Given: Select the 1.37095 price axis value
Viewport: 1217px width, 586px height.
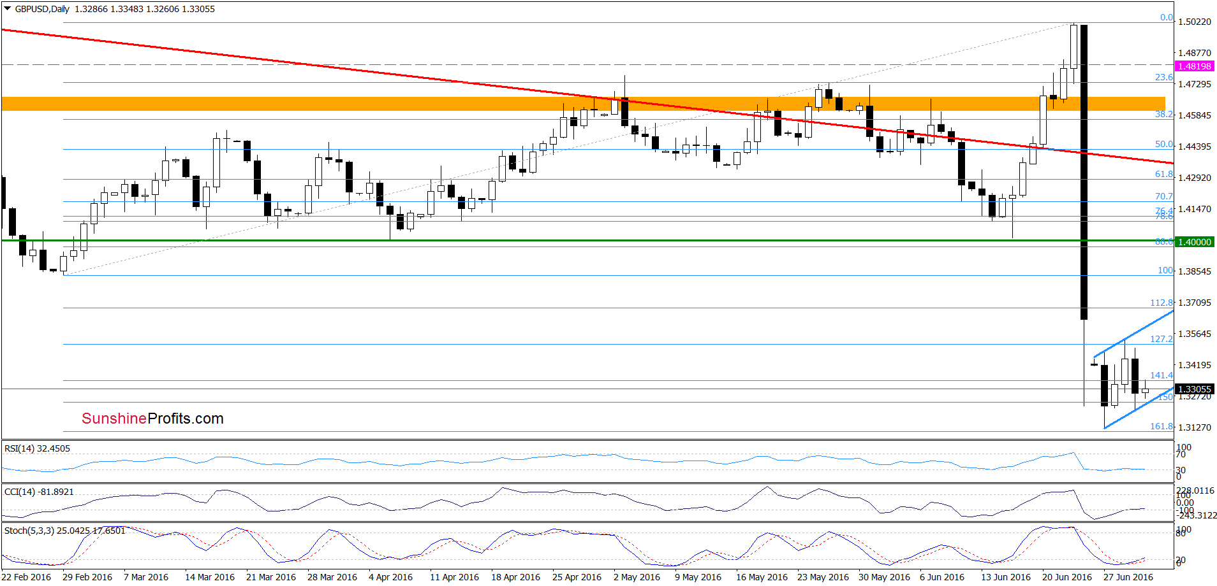Looking at the screenshot, I should tap(1195, 303).
